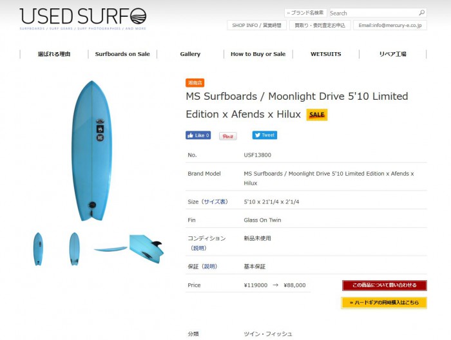Click the search magnifier icon

click(x=421, y=12)
